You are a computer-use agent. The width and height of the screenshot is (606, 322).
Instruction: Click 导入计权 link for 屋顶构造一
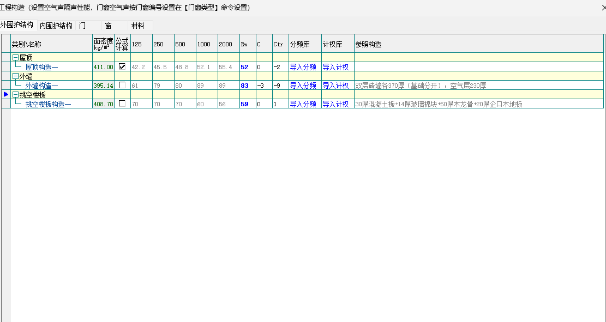point(335,67)
